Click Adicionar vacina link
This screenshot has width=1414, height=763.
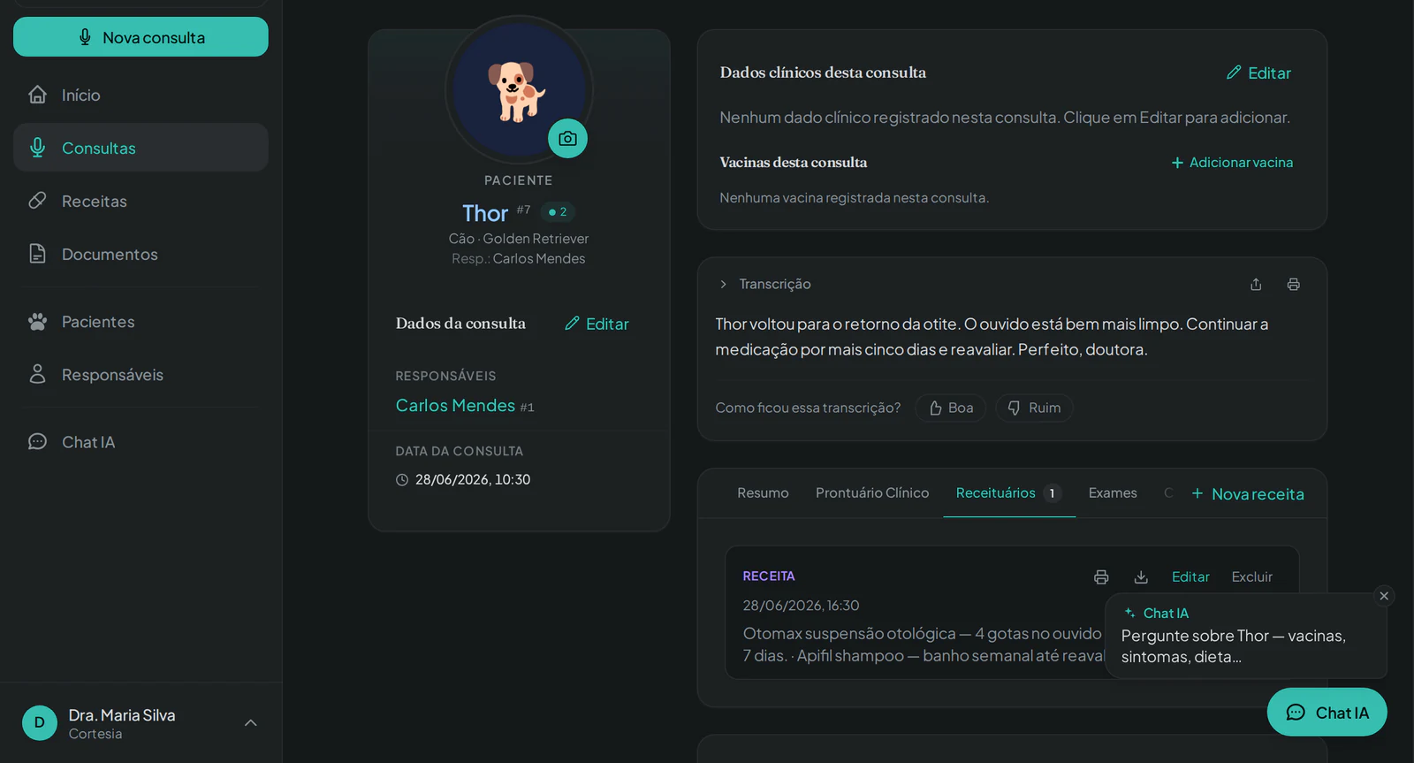click(x=1232, y=162)
